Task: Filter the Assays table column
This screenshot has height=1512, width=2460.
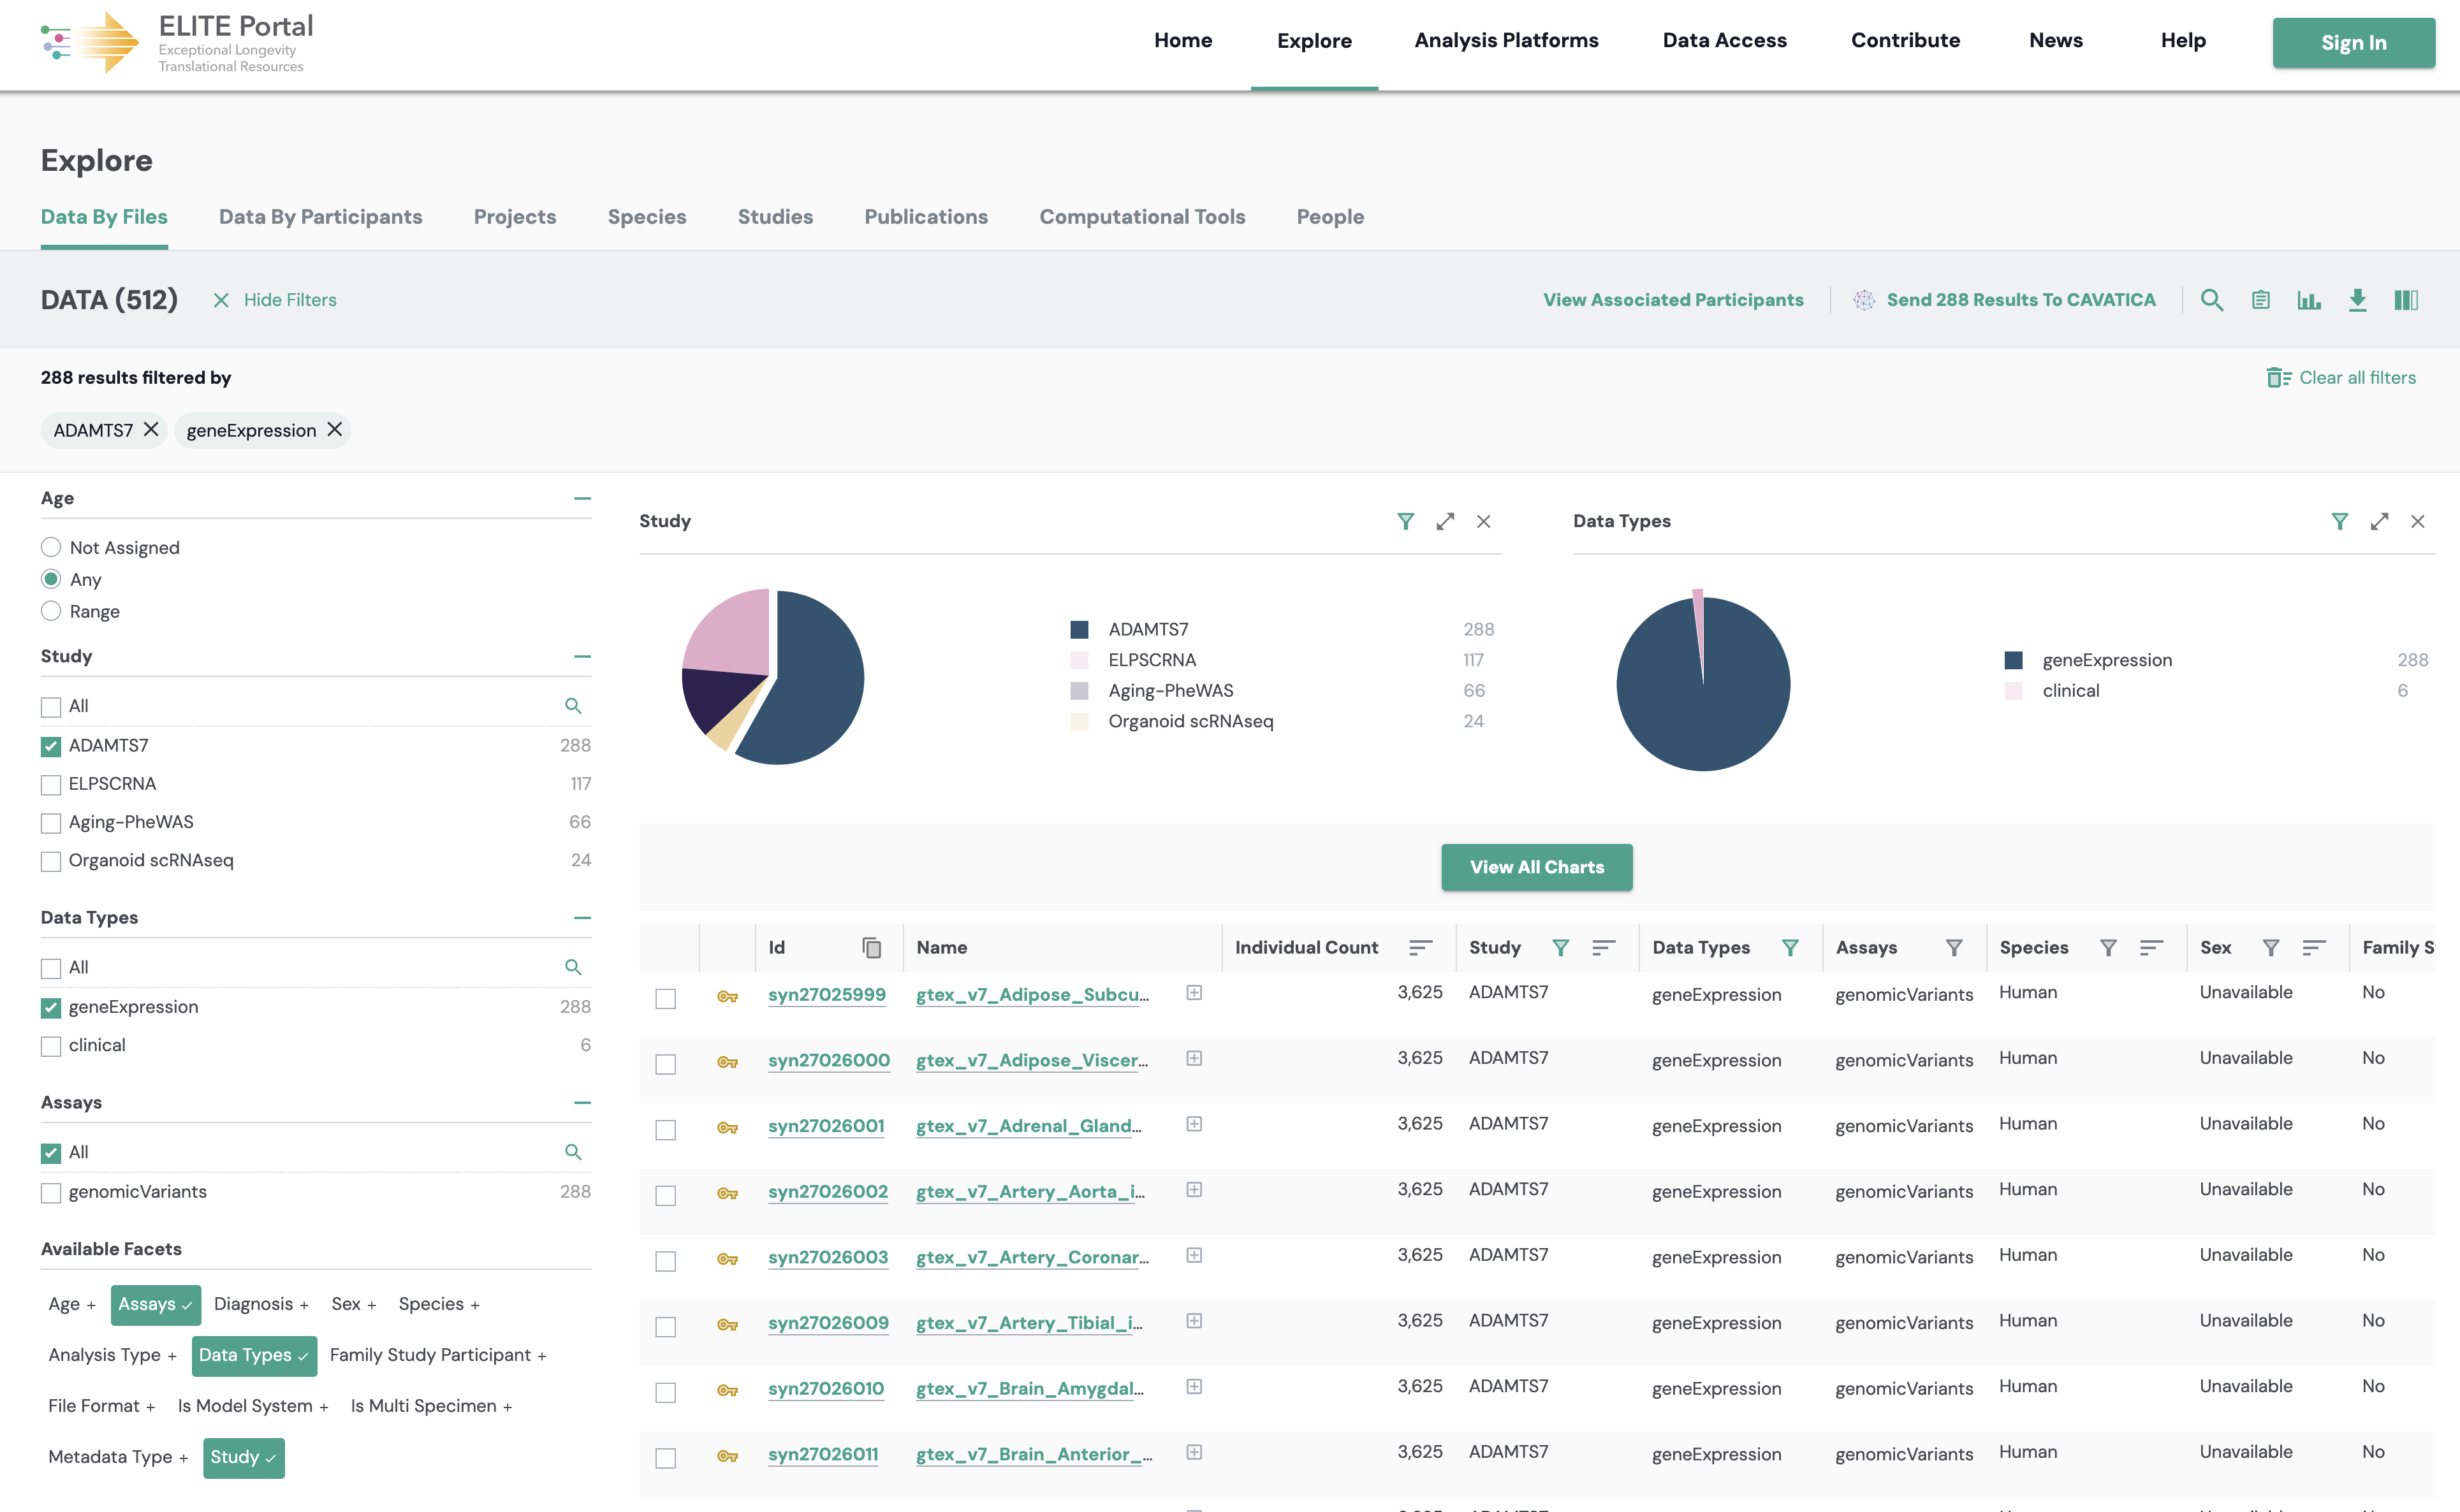Action: pos(1954,948)
